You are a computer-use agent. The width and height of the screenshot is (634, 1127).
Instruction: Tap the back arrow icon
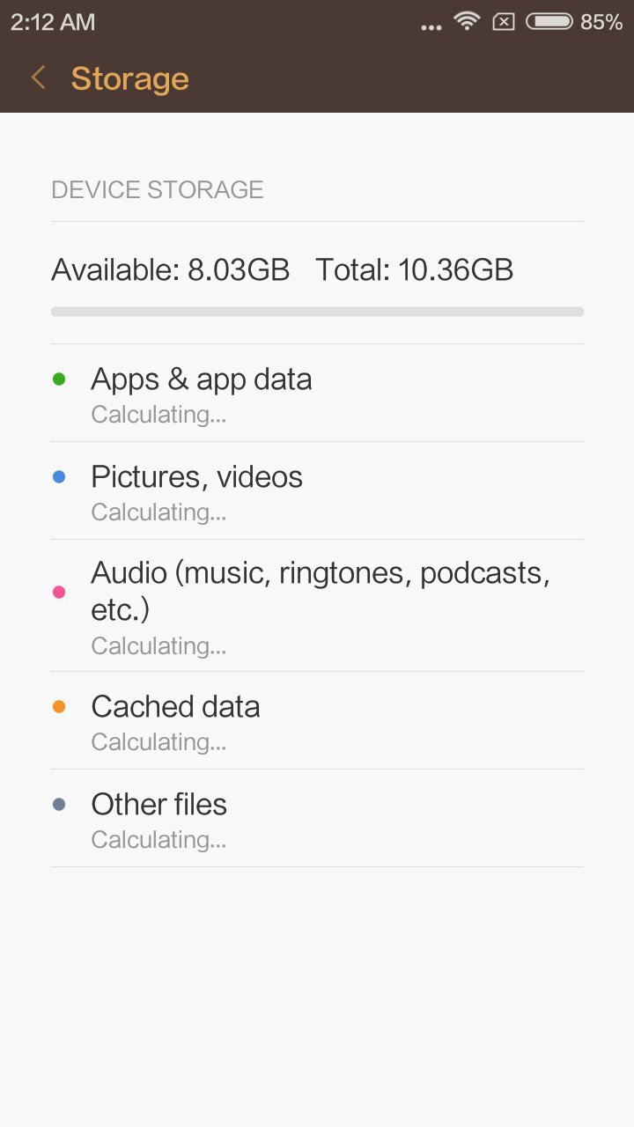click(38, 77)
